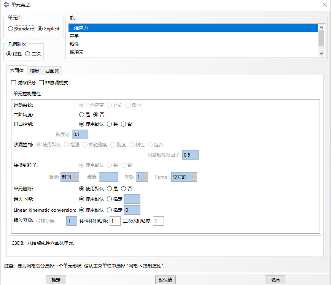Screen dimensions: 331x285
Task: Close the 单元类型 dialog window
Action: [325, 5]
